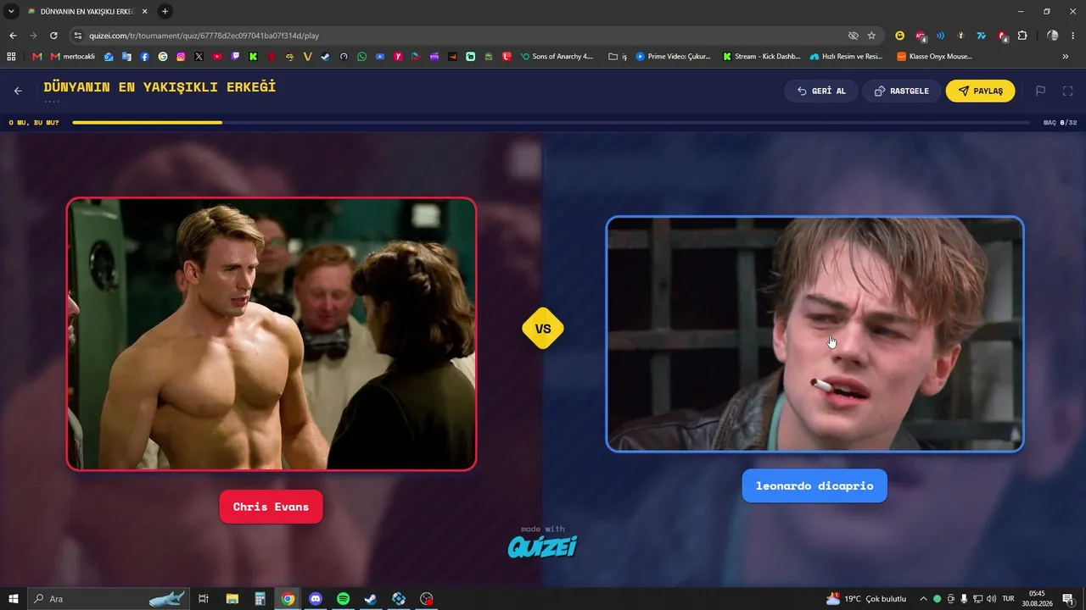The image size is (1086, 610).
Task: Click the tournament progress bar
Action: point(551,123)
